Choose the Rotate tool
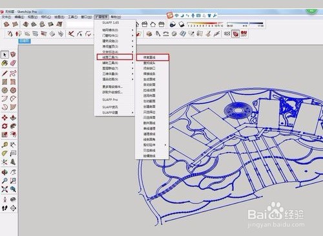Viewport: 323px width, 236px height. 5,126
